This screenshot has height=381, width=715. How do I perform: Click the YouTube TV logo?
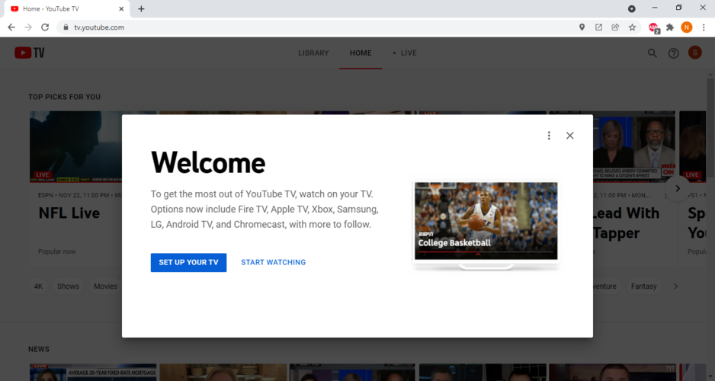[30, 53]
